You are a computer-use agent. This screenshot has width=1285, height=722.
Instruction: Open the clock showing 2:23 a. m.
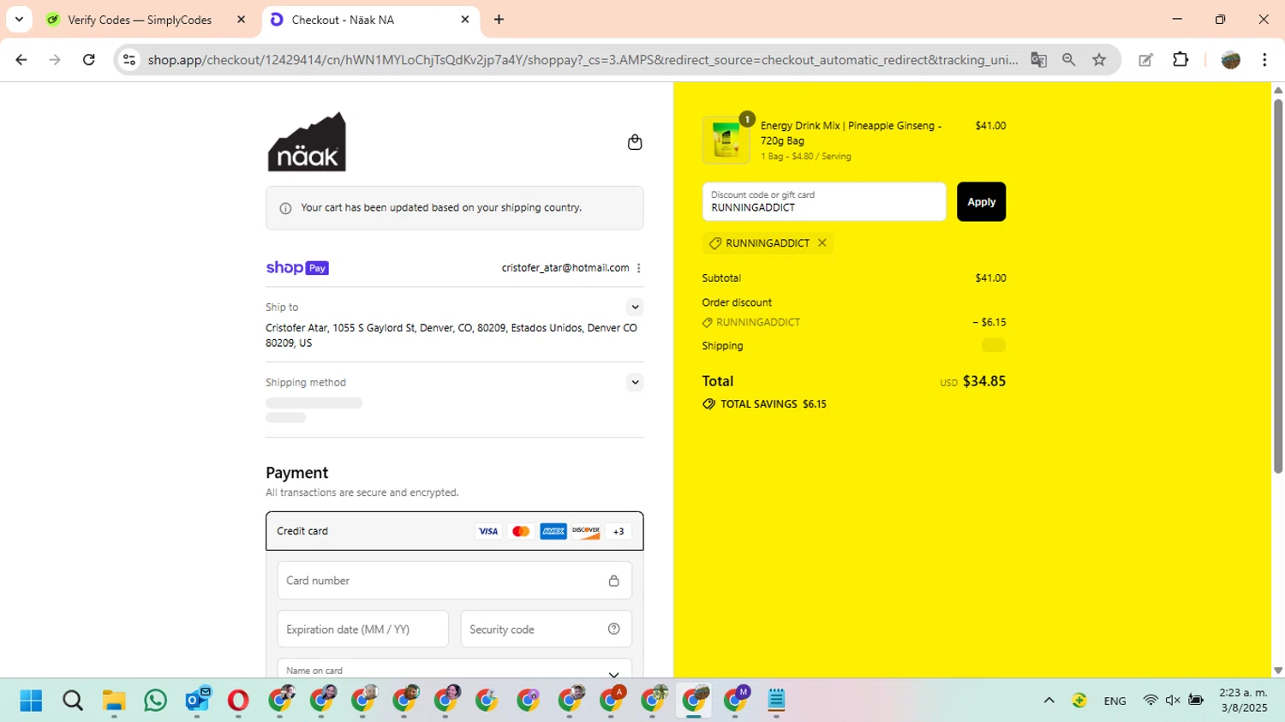pos(1243,701)
